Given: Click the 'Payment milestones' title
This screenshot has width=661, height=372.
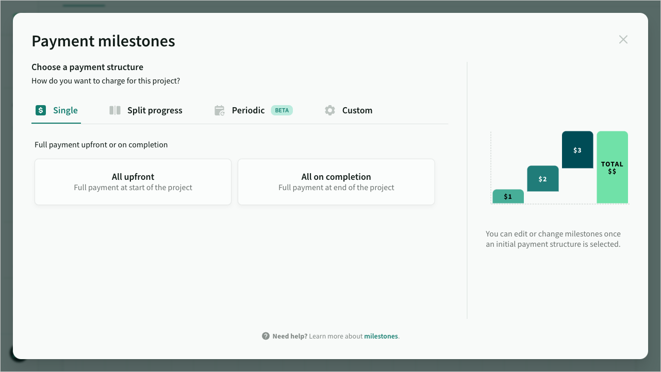Looking at the screenshot, I should [x=103, y=41].
